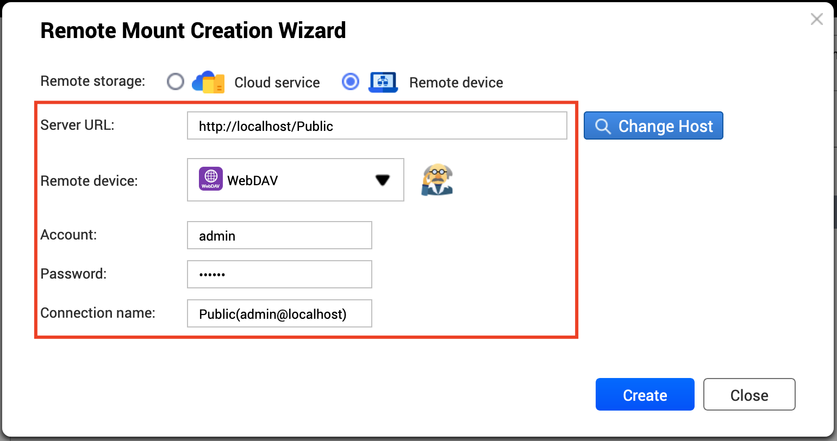Screen dimensions: 837x441
Task: Click the Password input field
Action: 279,275
